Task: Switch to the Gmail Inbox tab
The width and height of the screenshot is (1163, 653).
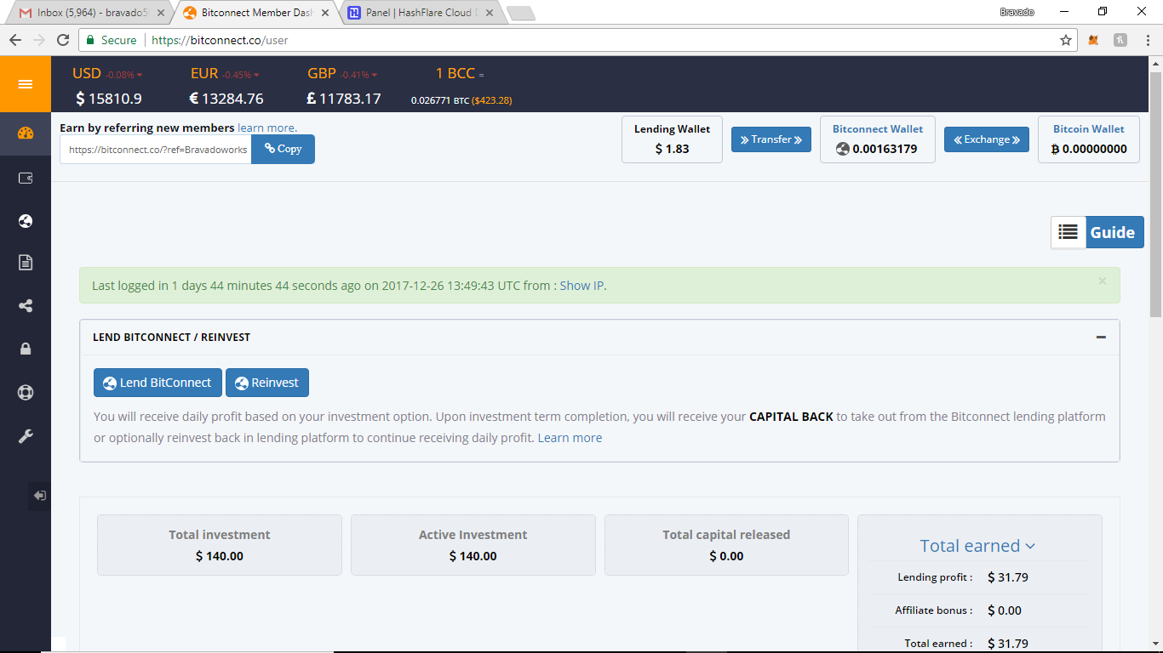Action: click(x=89, y=13)
